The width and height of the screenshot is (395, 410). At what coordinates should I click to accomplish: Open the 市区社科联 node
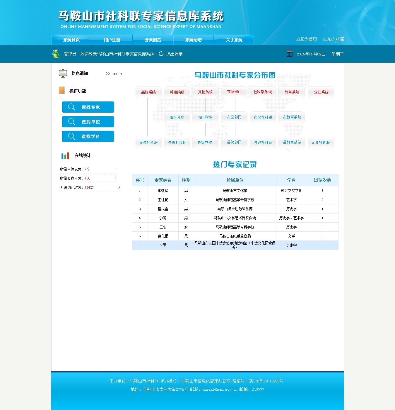point(263,117)
